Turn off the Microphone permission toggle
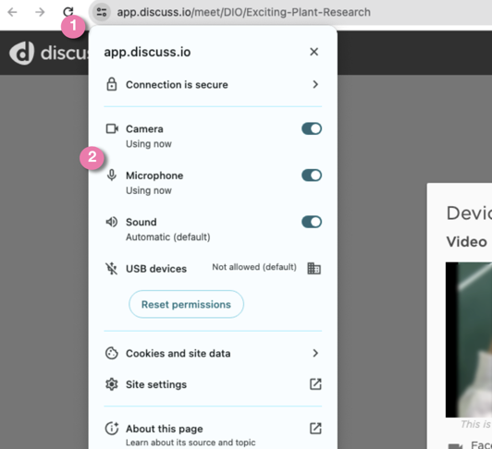The width and height of the screenshot is (492, 449). pos(312,176)
